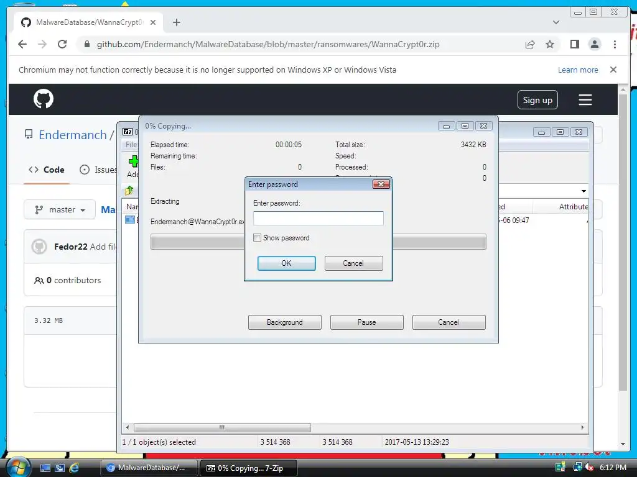Sort by Attributes column in 7-Zip
Image resolution: width=637 pixels, height=477 pixels.
(573, 207)
